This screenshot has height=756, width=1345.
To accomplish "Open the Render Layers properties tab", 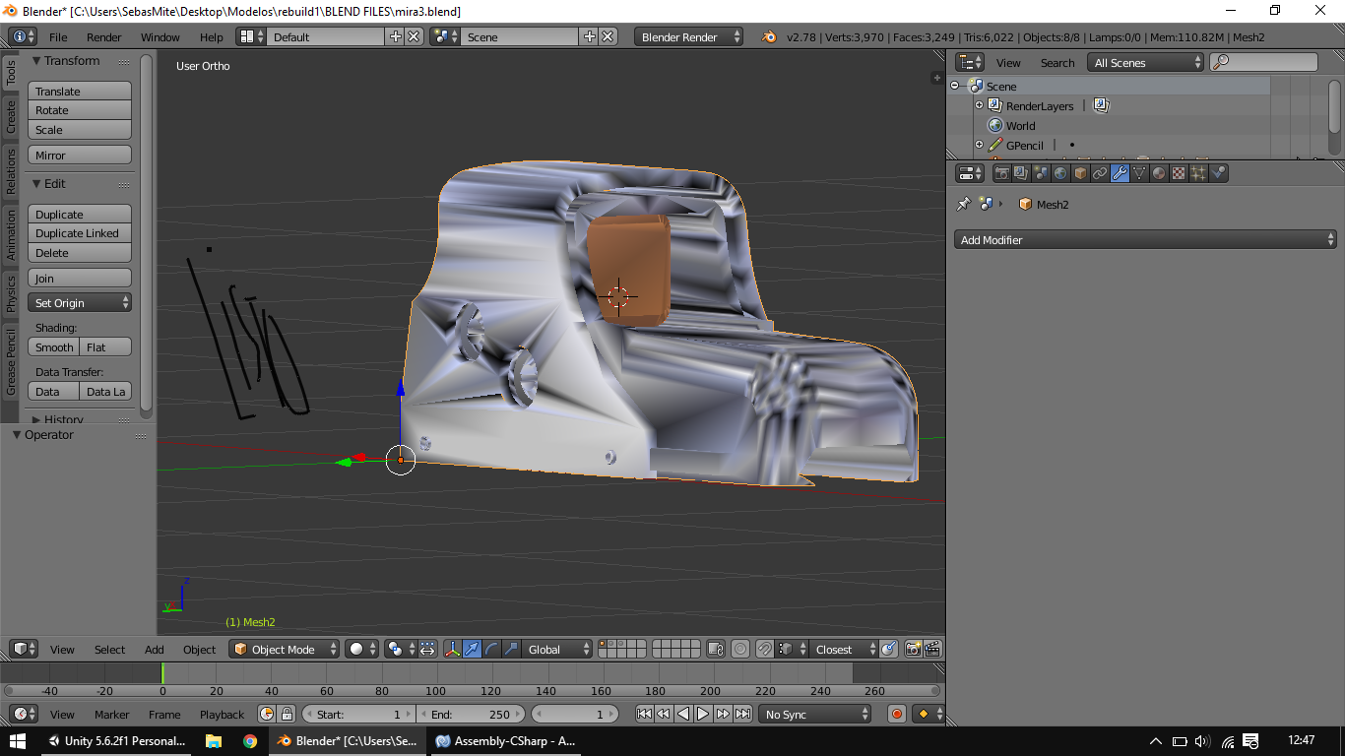I will [1021, 173].
